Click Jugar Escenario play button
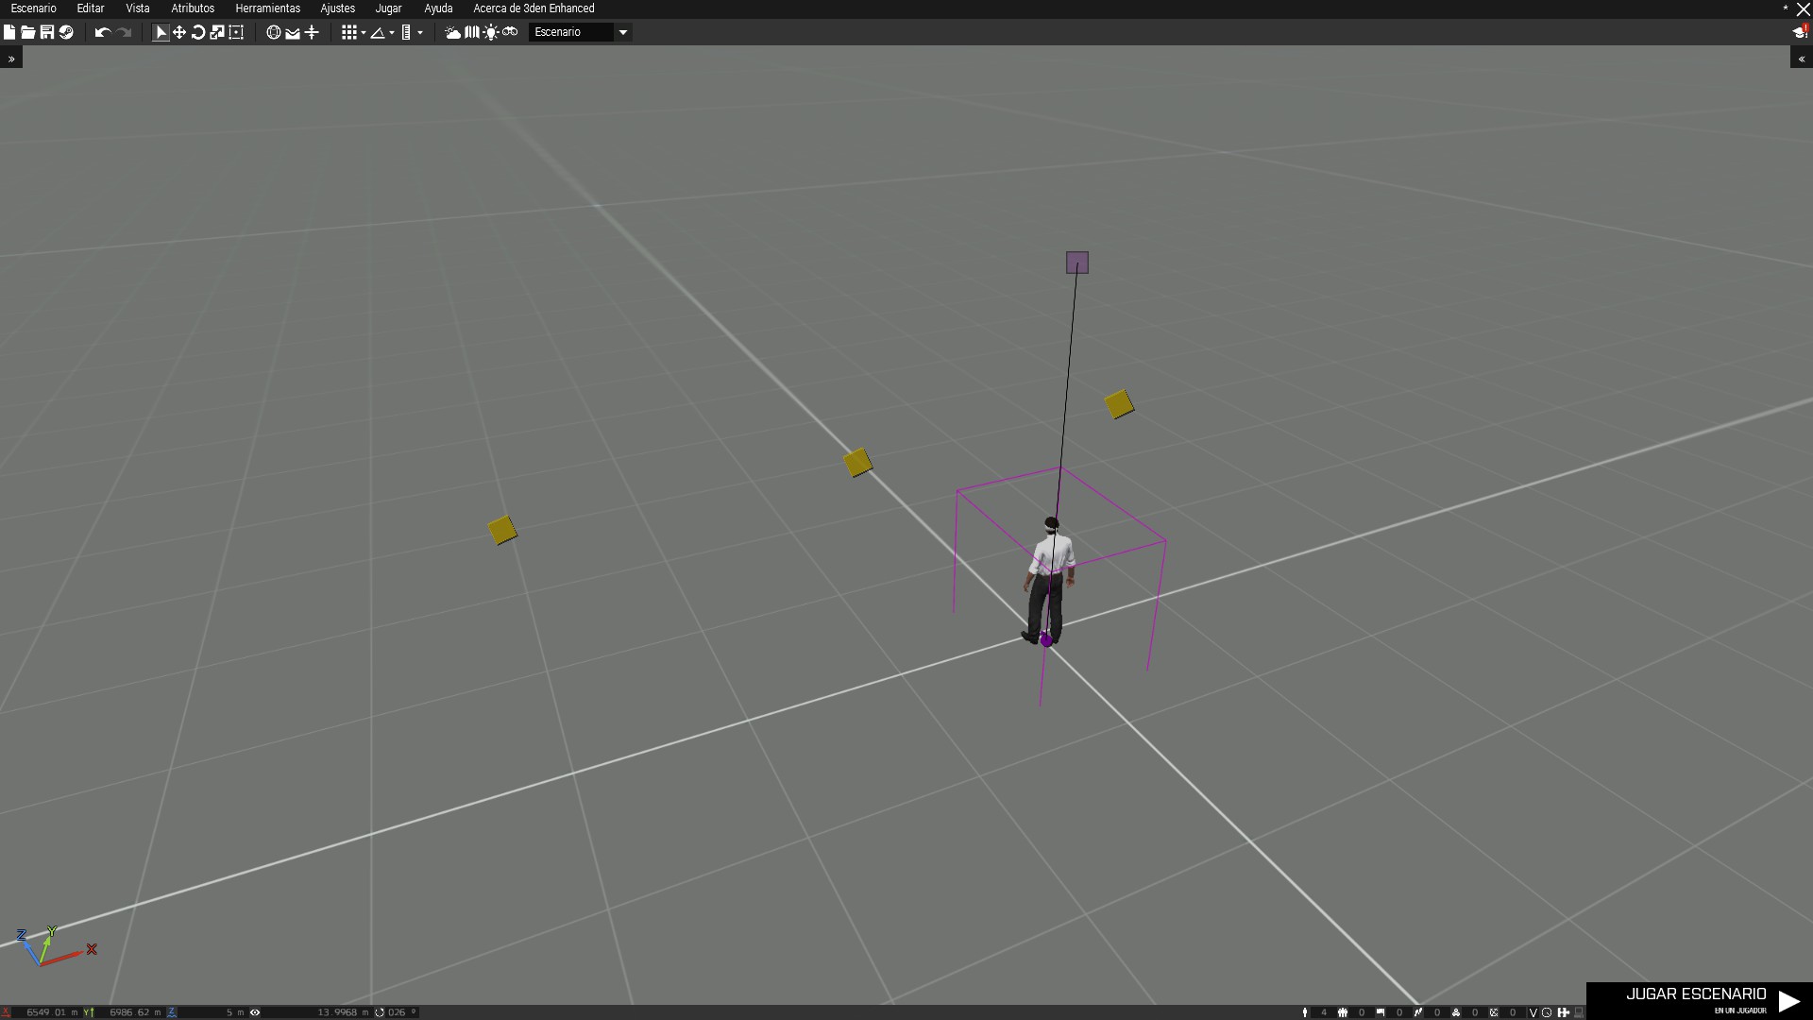Screen dimensions: 1813x1020 click(x=1700, y=1001)
